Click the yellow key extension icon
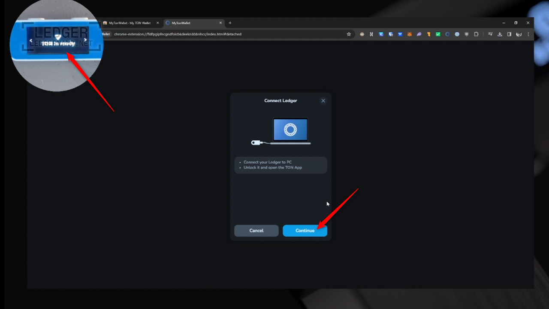This screenshot has height=309, width=549. [x=428, y=34]
